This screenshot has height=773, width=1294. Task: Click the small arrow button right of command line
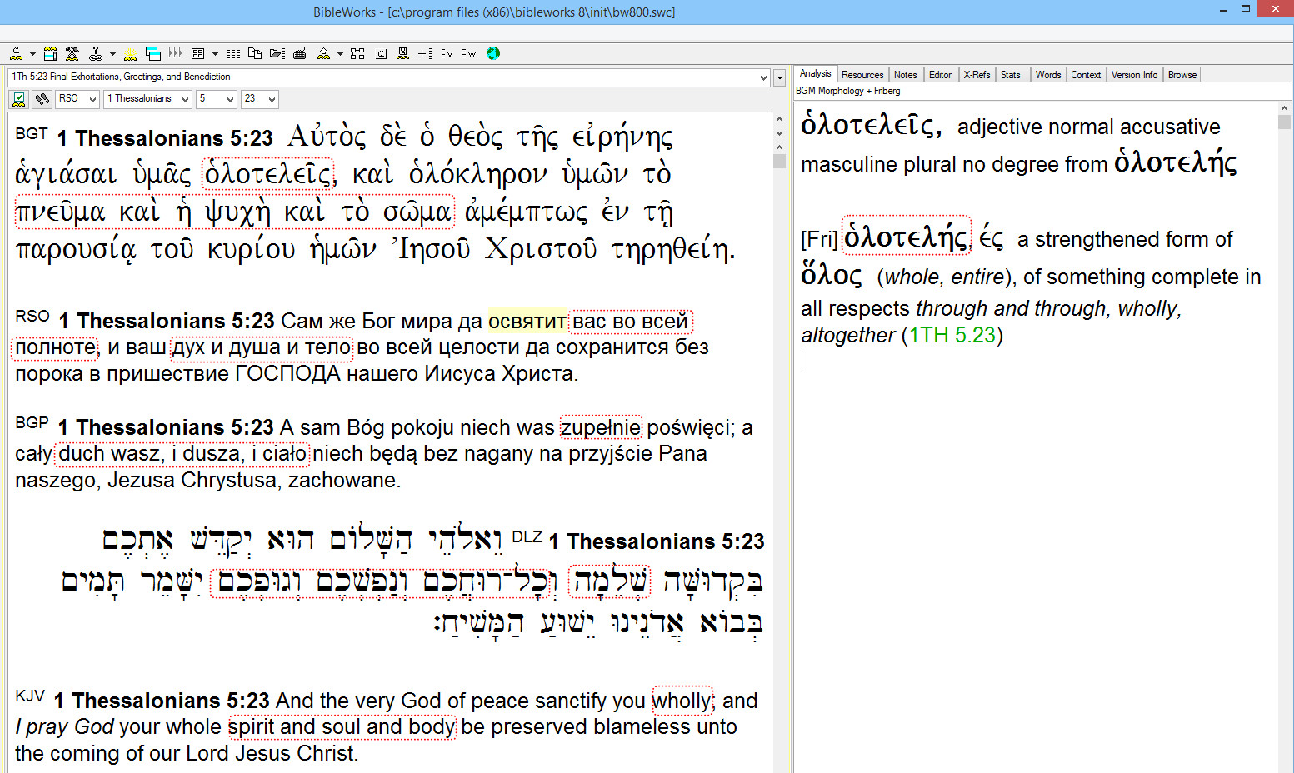click(780, 77)
